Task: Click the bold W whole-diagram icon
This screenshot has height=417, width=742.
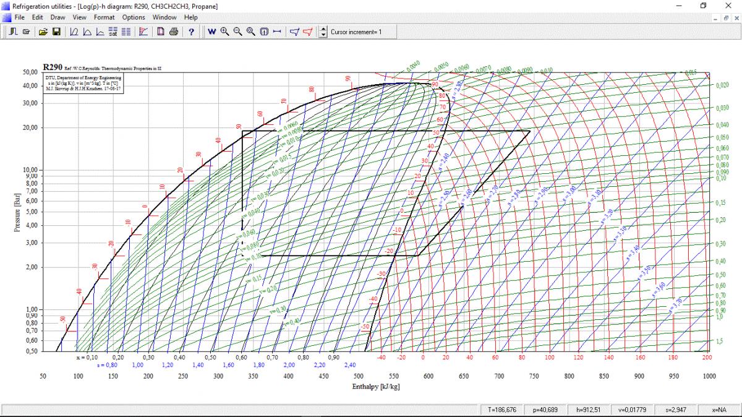Action: (211, 32)
